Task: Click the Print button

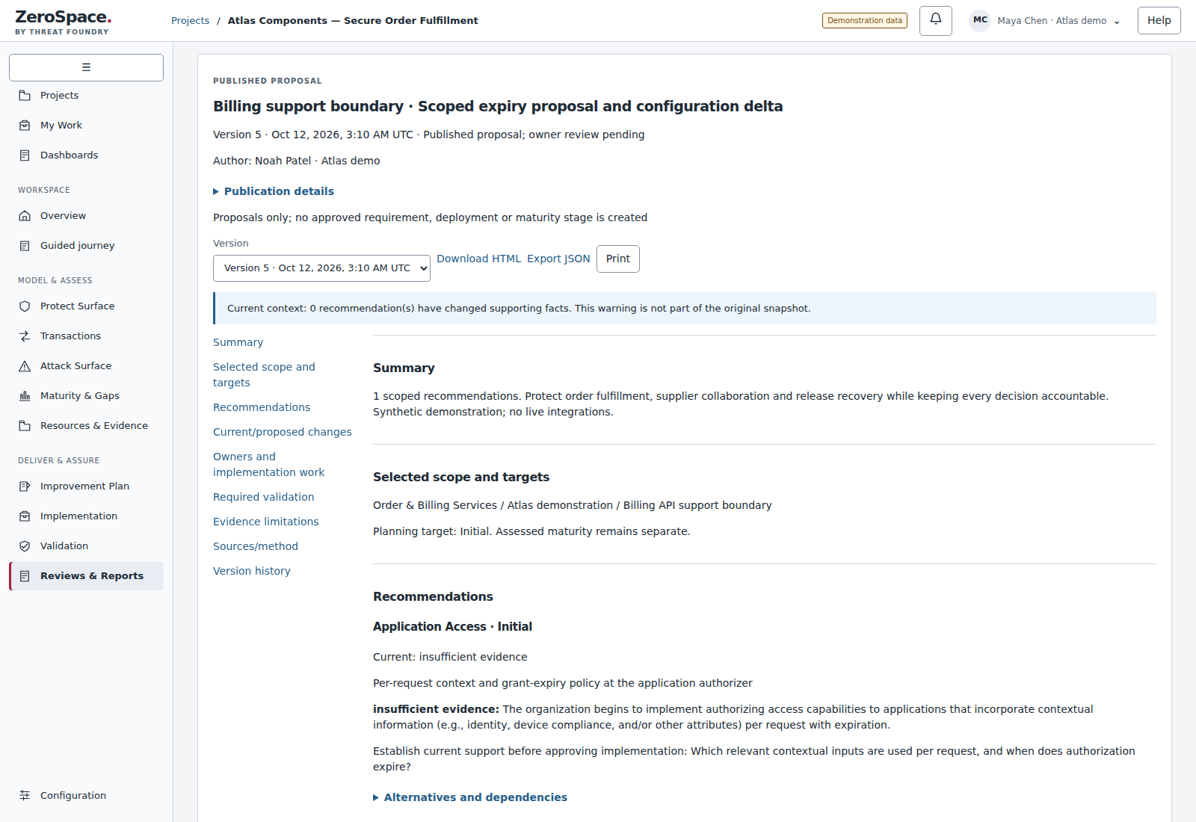Action: (x=618, y=259)
